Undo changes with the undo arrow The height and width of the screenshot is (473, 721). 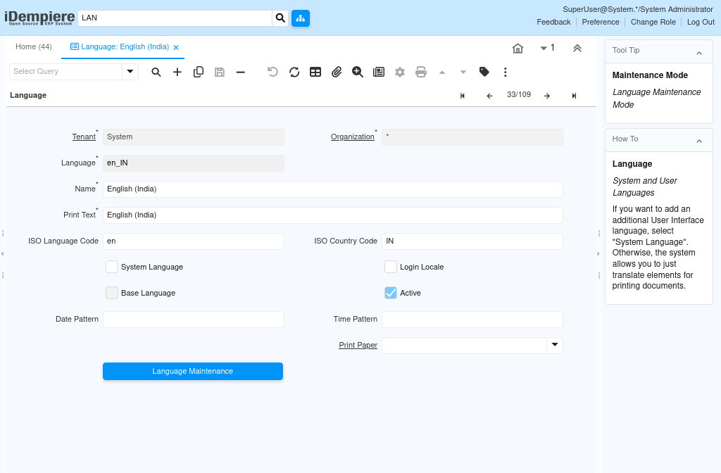pyautogui.click(x=272, y=72)
